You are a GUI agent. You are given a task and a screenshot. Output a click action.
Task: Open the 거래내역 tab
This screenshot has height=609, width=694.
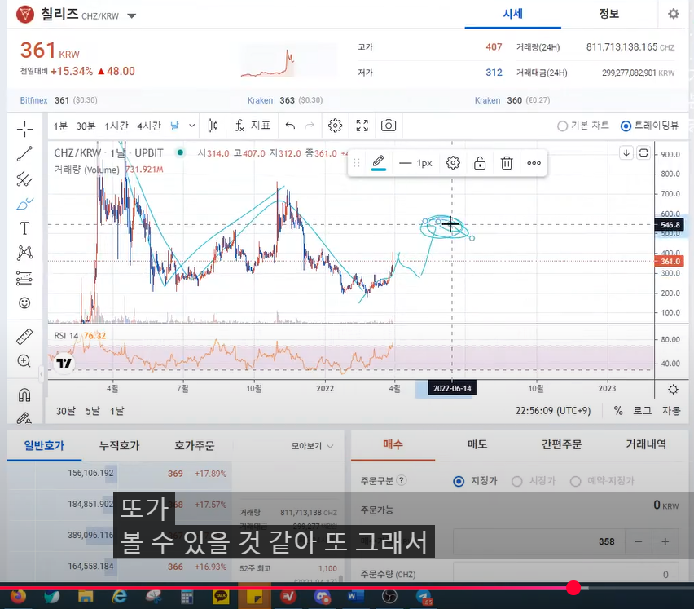click(x=646, y=444)
